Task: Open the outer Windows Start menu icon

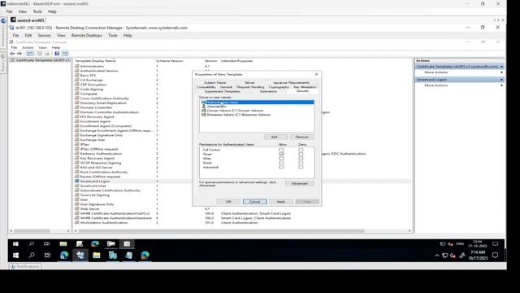Action: tap(15, 255)
